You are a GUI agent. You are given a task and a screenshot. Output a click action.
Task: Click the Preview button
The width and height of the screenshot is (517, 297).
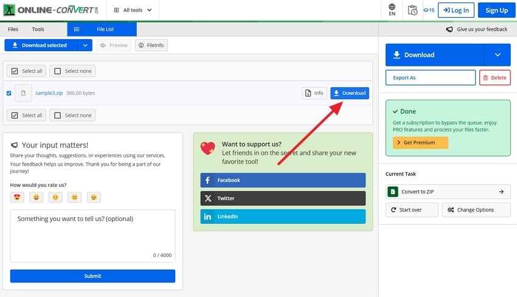(x=113, y=45)
